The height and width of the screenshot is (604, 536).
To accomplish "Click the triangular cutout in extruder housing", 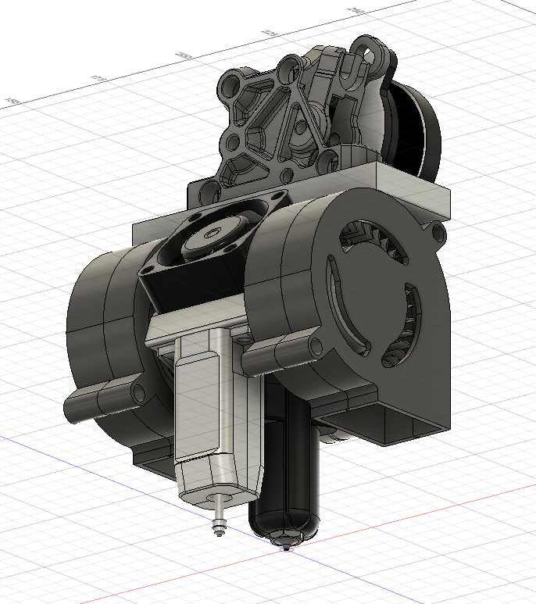I will tap(298, 125).
